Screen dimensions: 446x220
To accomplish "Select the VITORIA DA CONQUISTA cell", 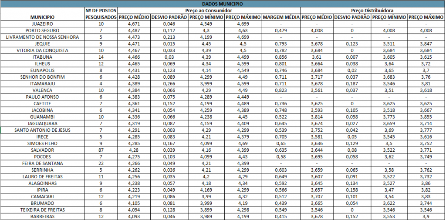I will pyautogui.click(x=42, y=50).
